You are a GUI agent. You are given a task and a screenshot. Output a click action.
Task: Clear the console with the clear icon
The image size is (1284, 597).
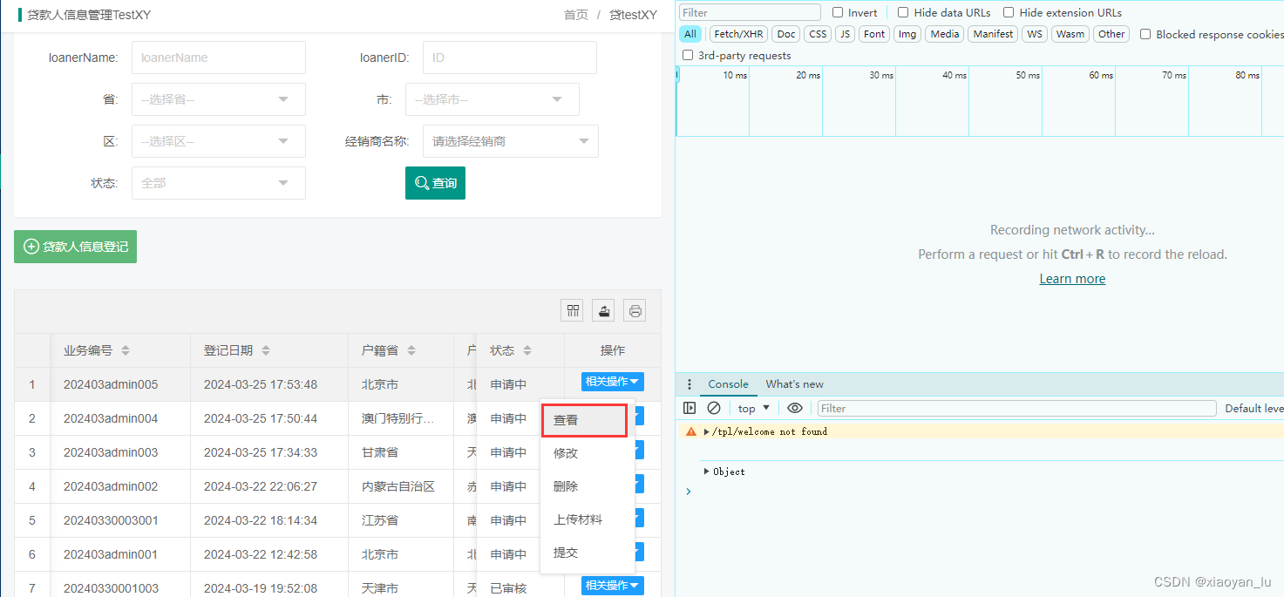(x=714, y=407)
